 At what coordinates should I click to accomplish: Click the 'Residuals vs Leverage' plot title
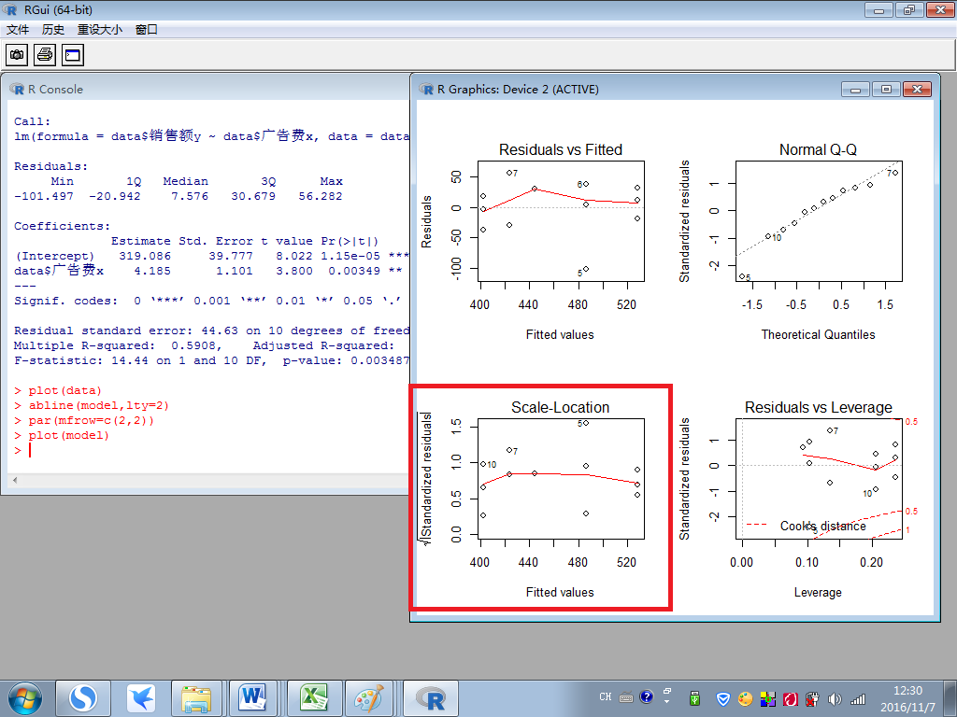(x=819, y=408)
